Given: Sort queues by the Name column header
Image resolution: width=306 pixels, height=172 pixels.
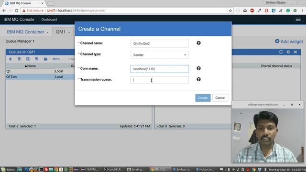Looking at the screenshot, I should pos(30,66).
